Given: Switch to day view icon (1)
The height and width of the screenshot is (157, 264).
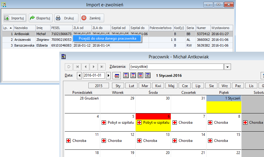Looking at the screenshot, I should [126, 75].
